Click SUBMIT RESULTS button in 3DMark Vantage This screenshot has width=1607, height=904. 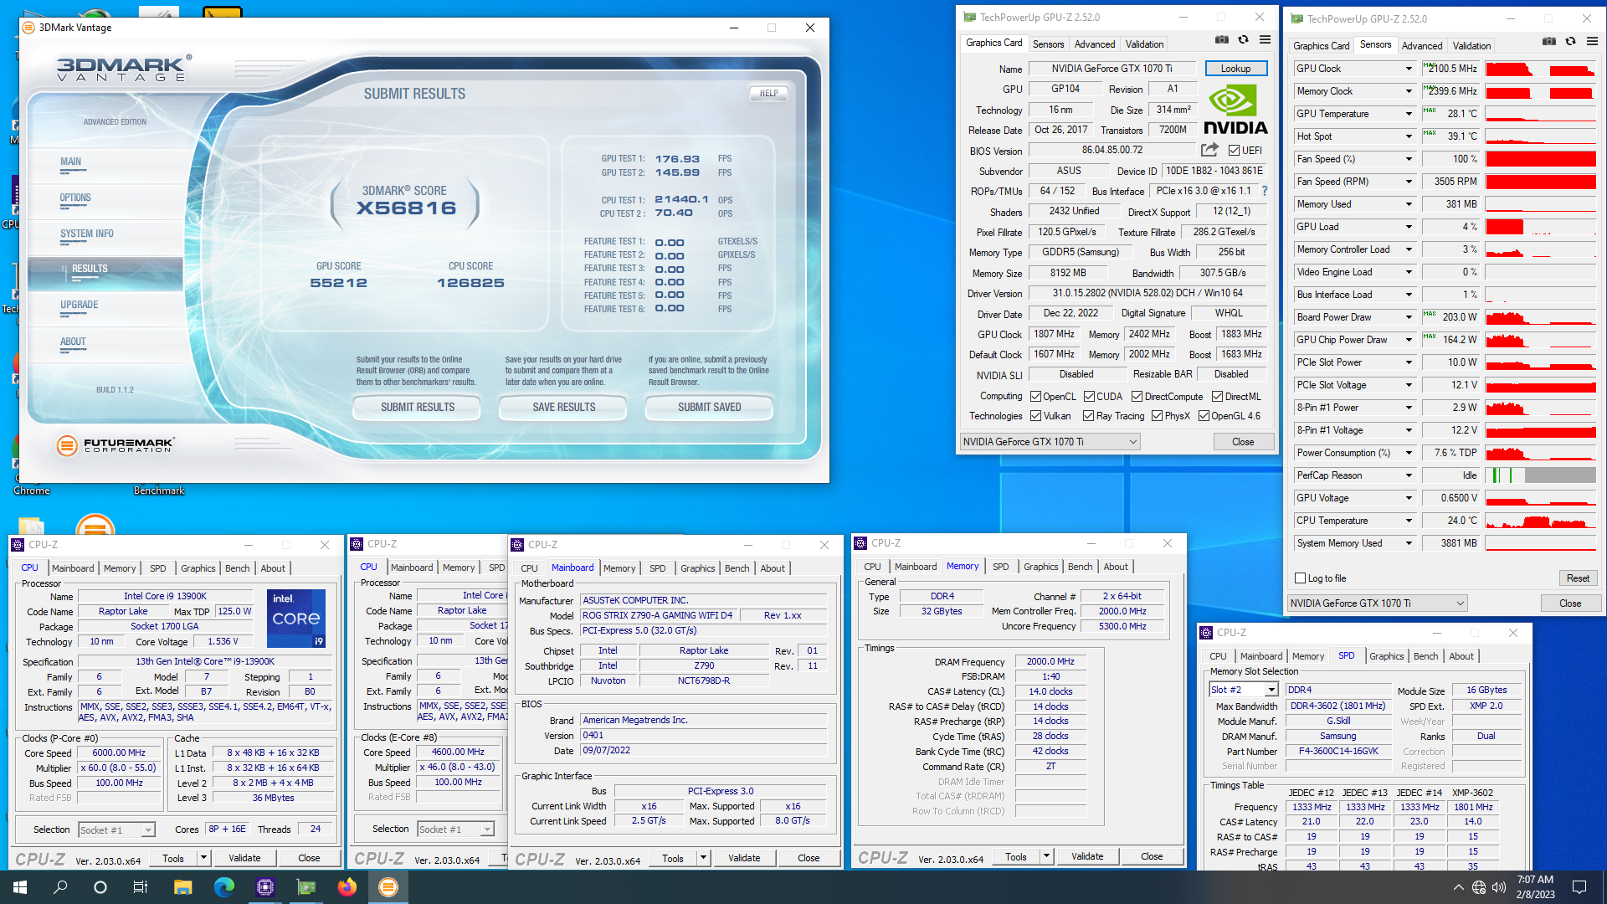point(417,408)
